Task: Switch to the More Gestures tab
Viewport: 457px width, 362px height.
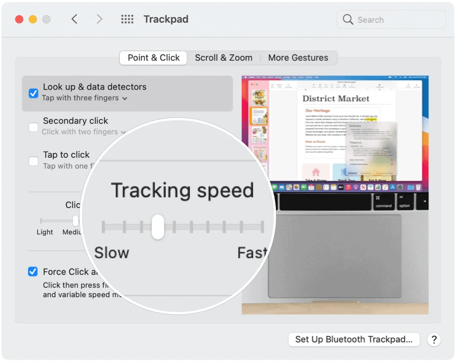Action: coord(298,57)
